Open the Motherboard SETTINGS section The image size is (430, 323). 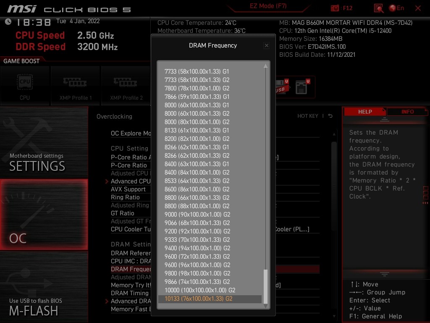44,142
